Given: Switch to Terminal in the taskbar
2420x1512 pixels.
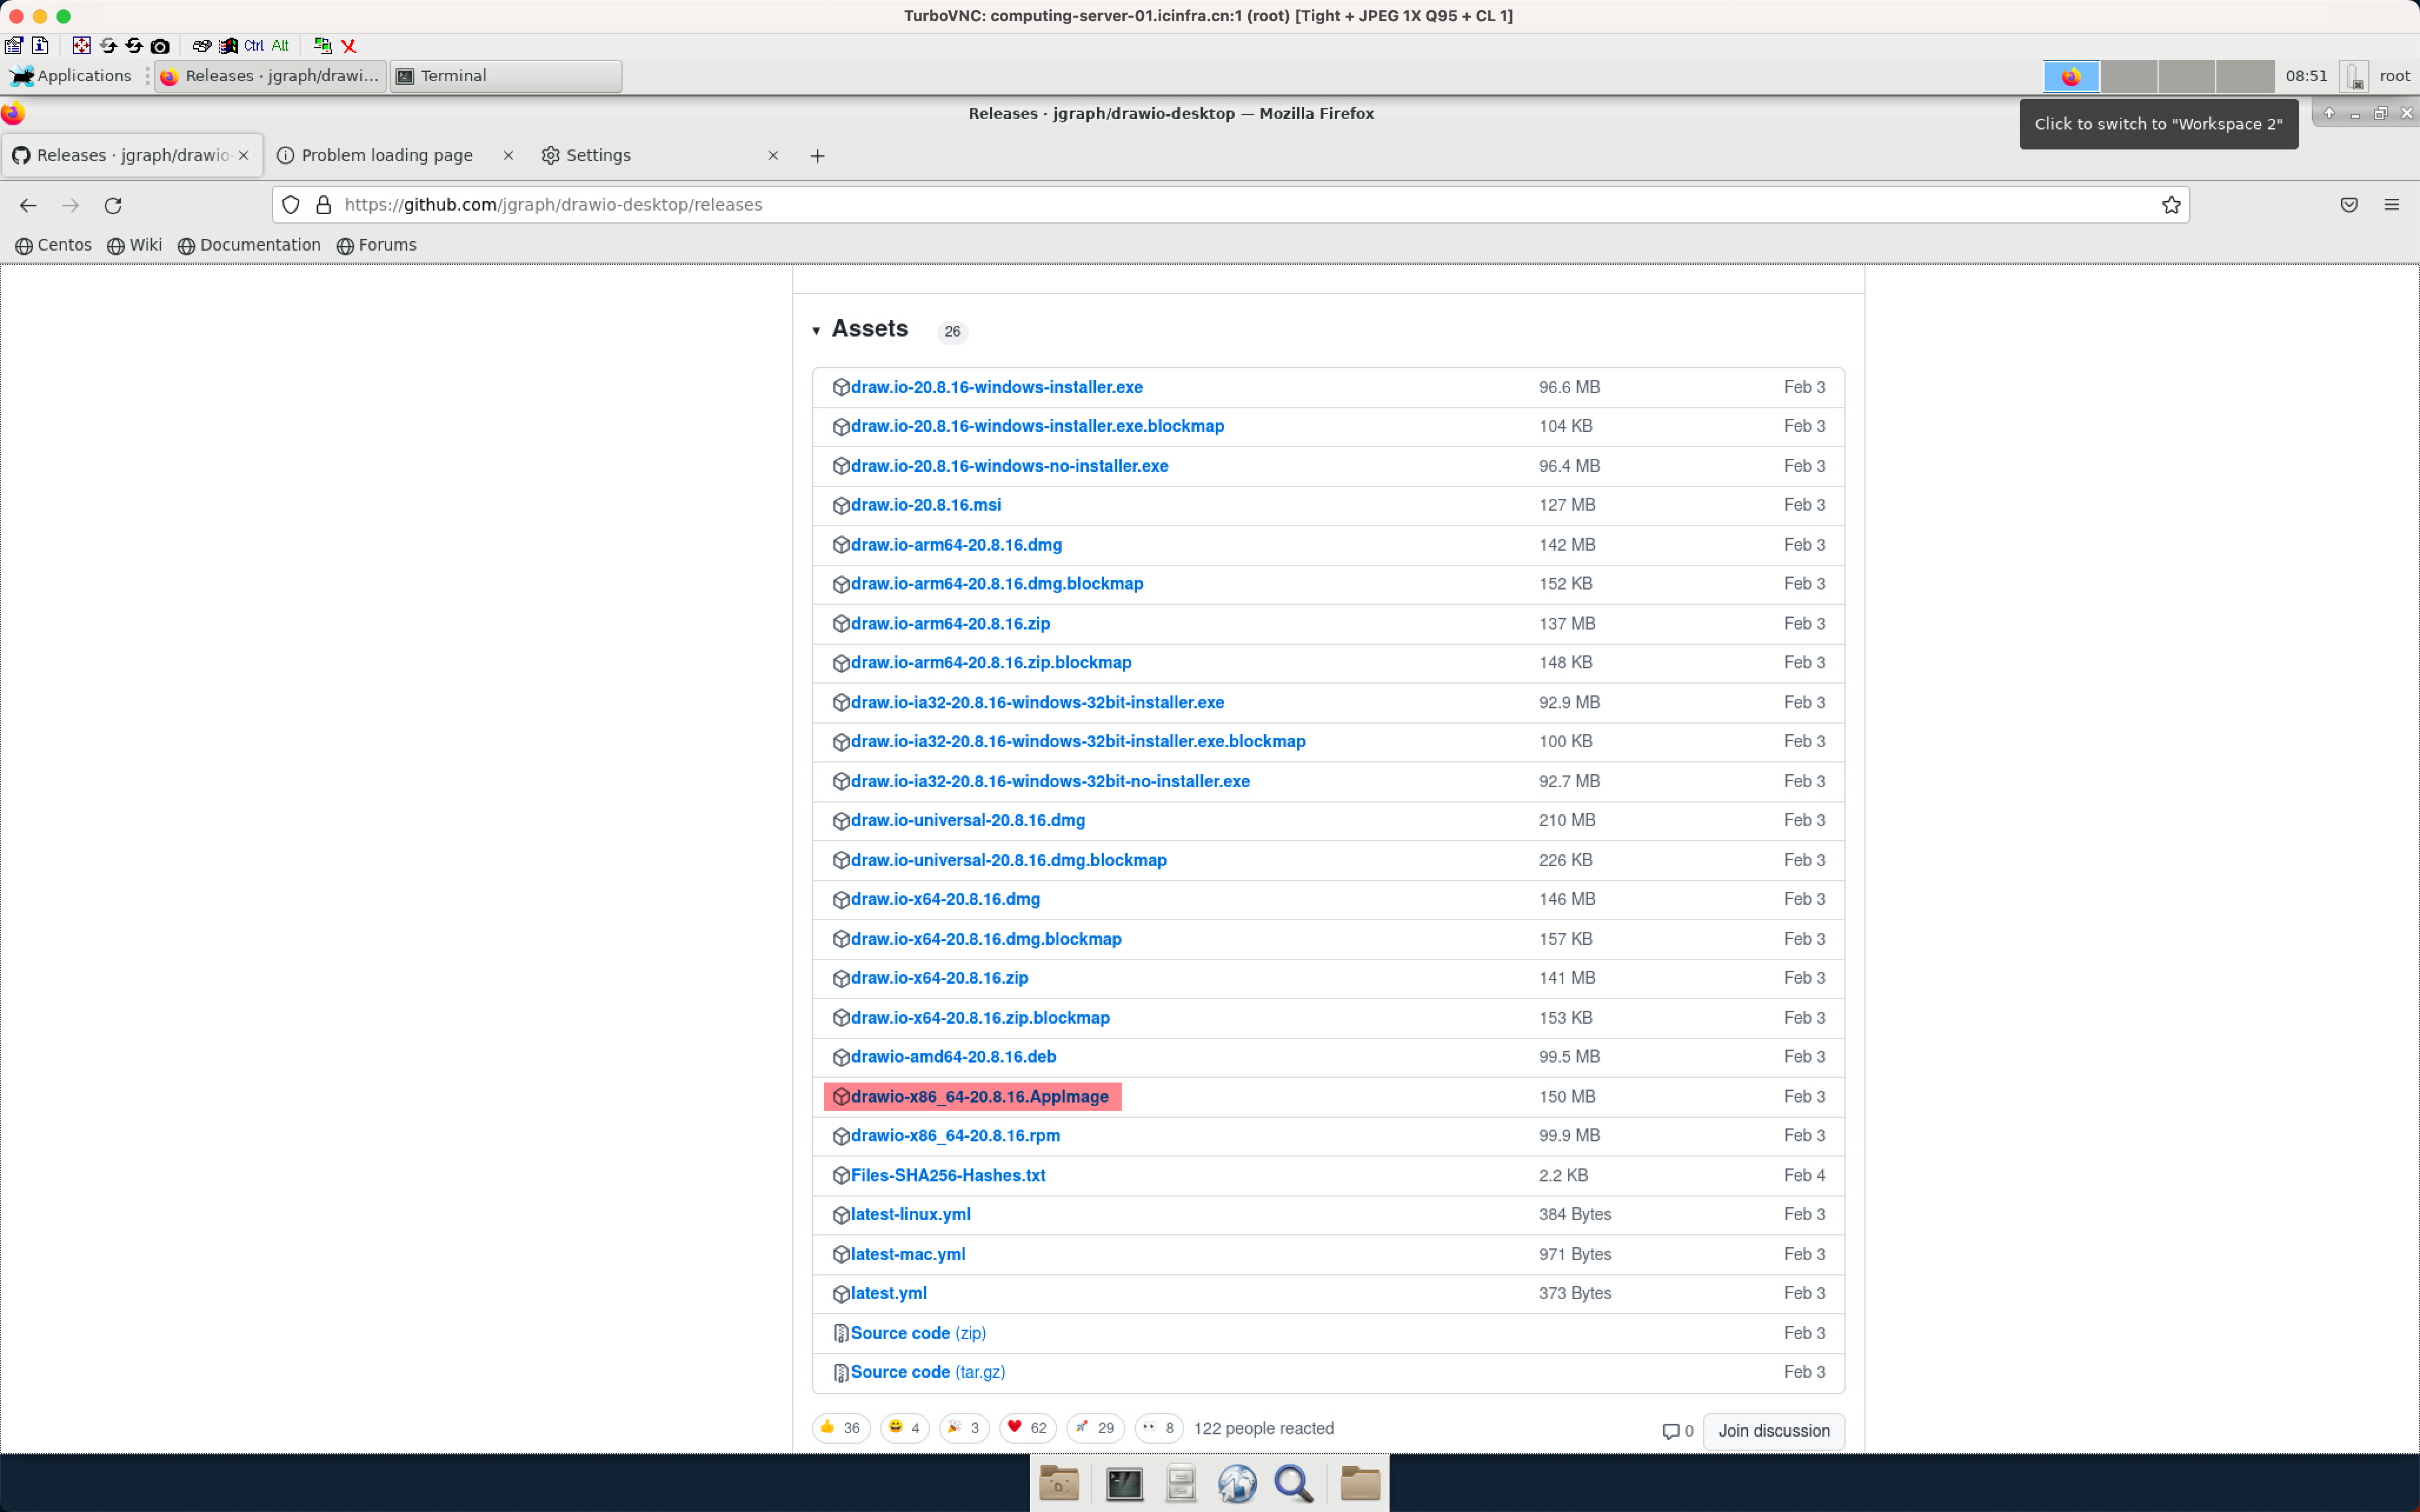Looking at the screenshot, I should click(x=506, y=76).
